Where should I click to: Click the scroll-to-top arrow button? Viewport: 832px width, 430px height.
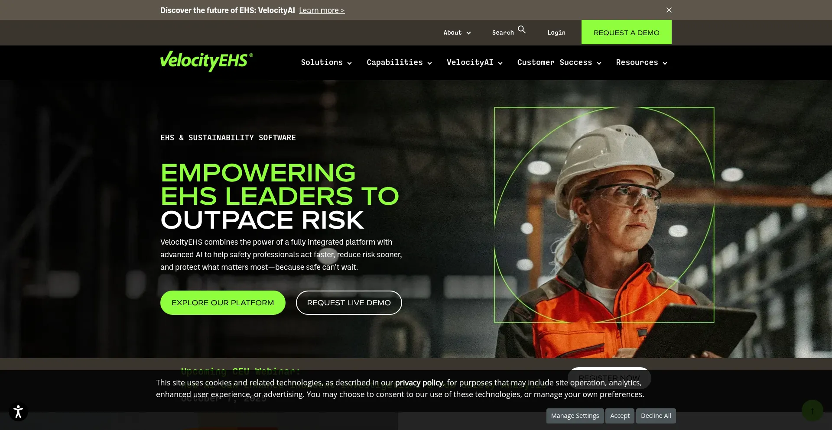[x=812, y=410]
